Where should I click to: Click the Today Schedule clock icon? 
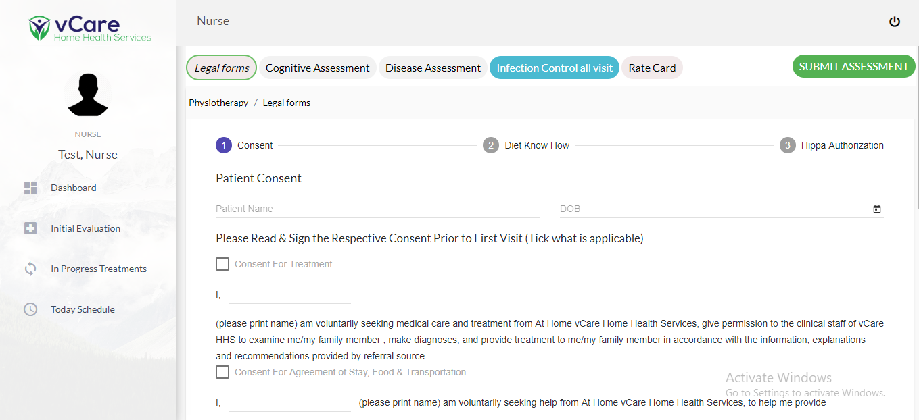(30, 309)
